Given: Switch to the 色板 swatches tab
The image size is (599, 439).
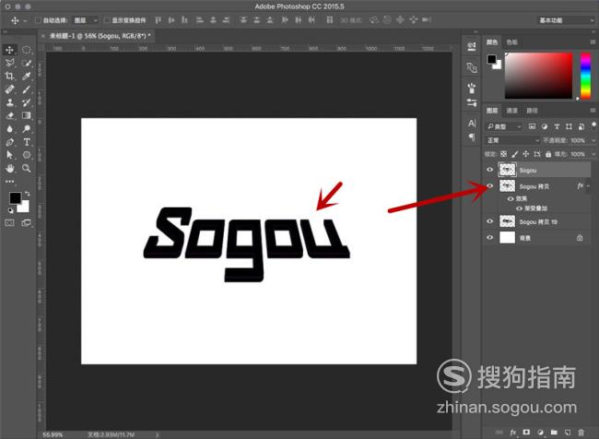Looking at the screenshot, I should [x=511, y=42].
